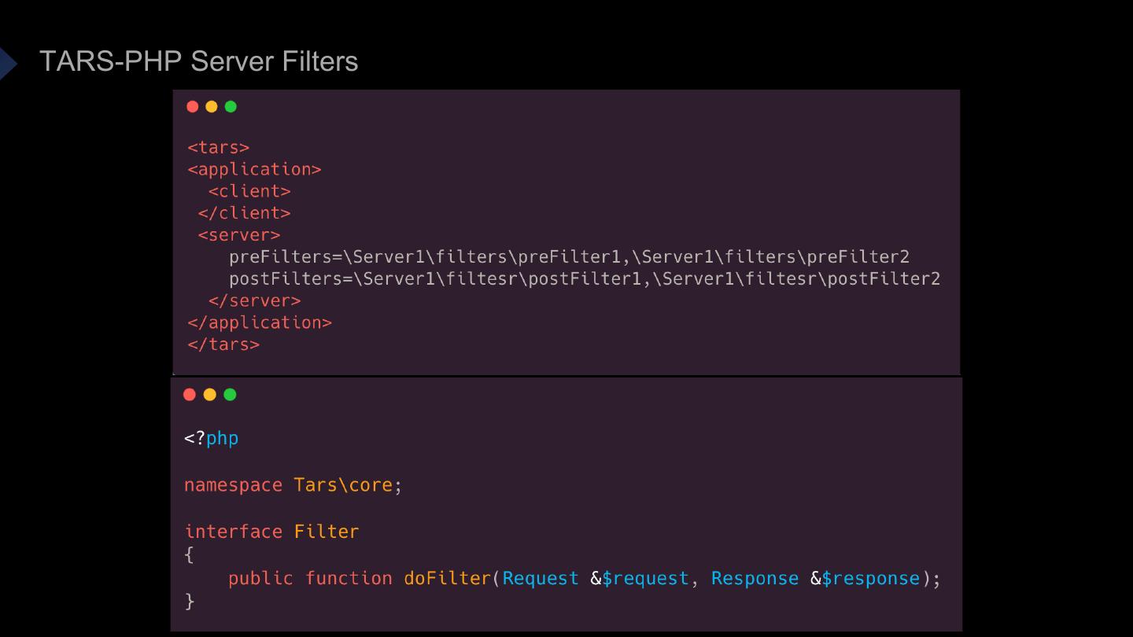This screenshot has width=1133, height=637.
Task: Click the green dot in the upper XML window
Action: click(231, 106)
